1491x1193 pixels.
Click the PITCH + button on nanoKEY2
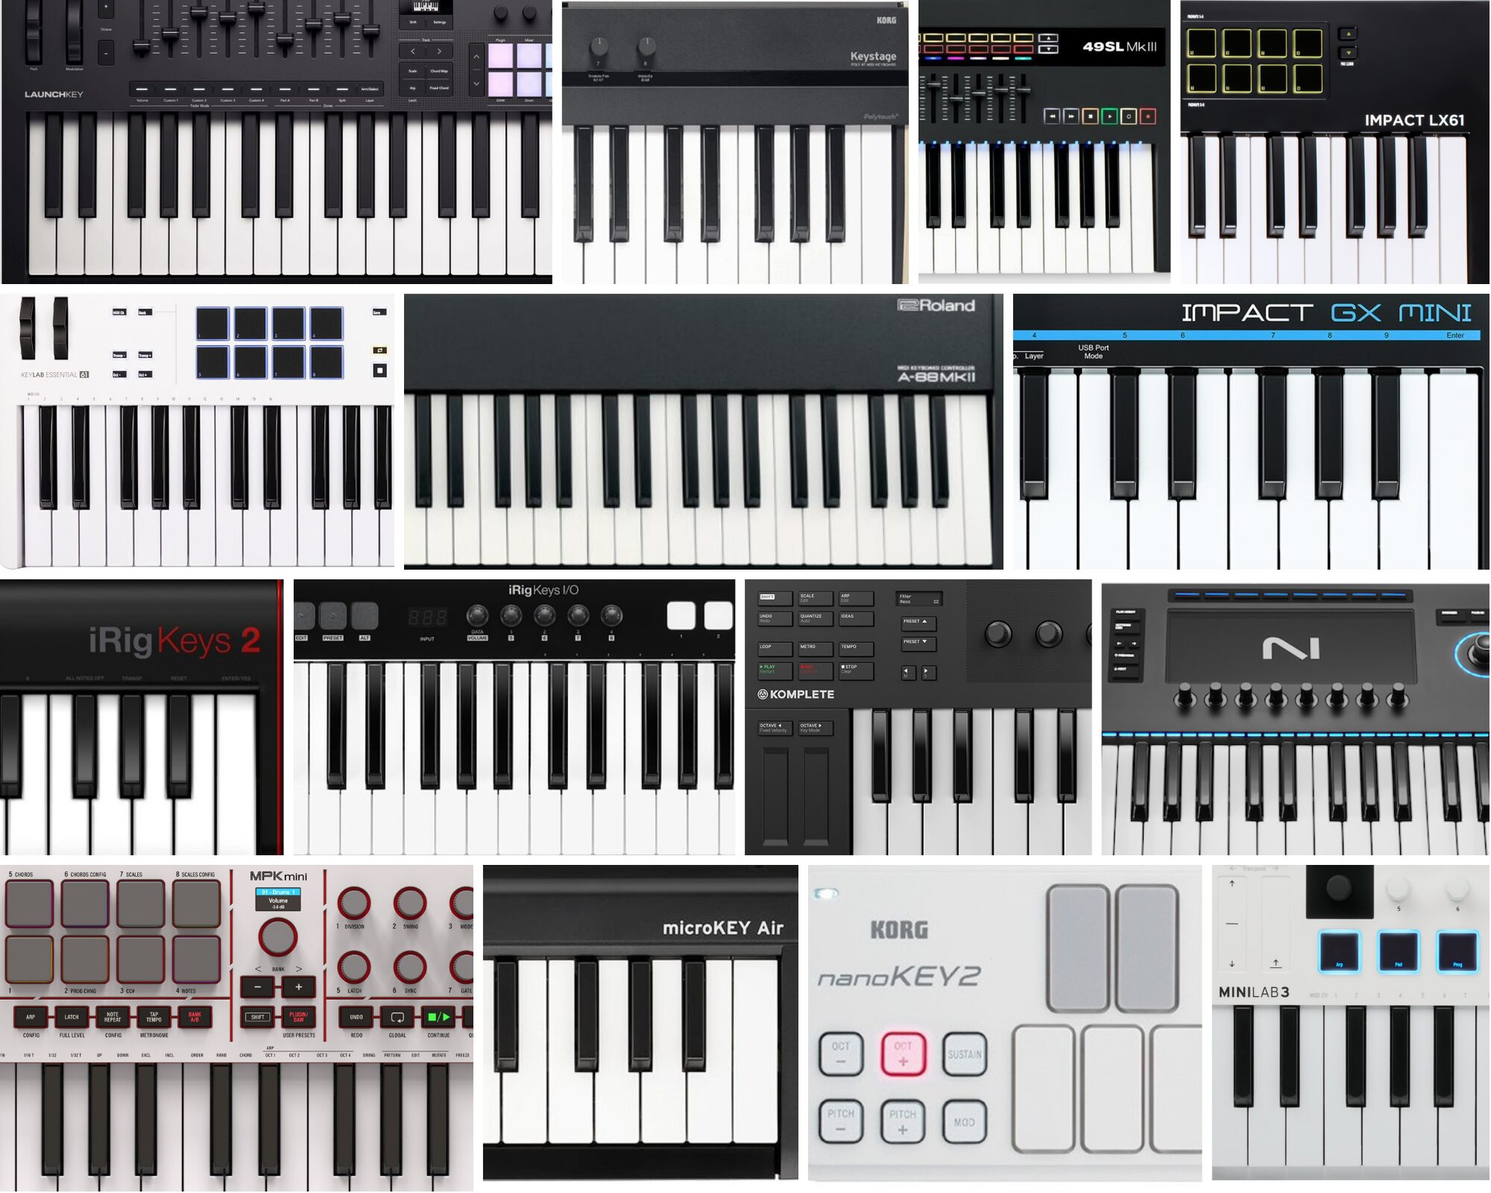(x=903, y=1121)
